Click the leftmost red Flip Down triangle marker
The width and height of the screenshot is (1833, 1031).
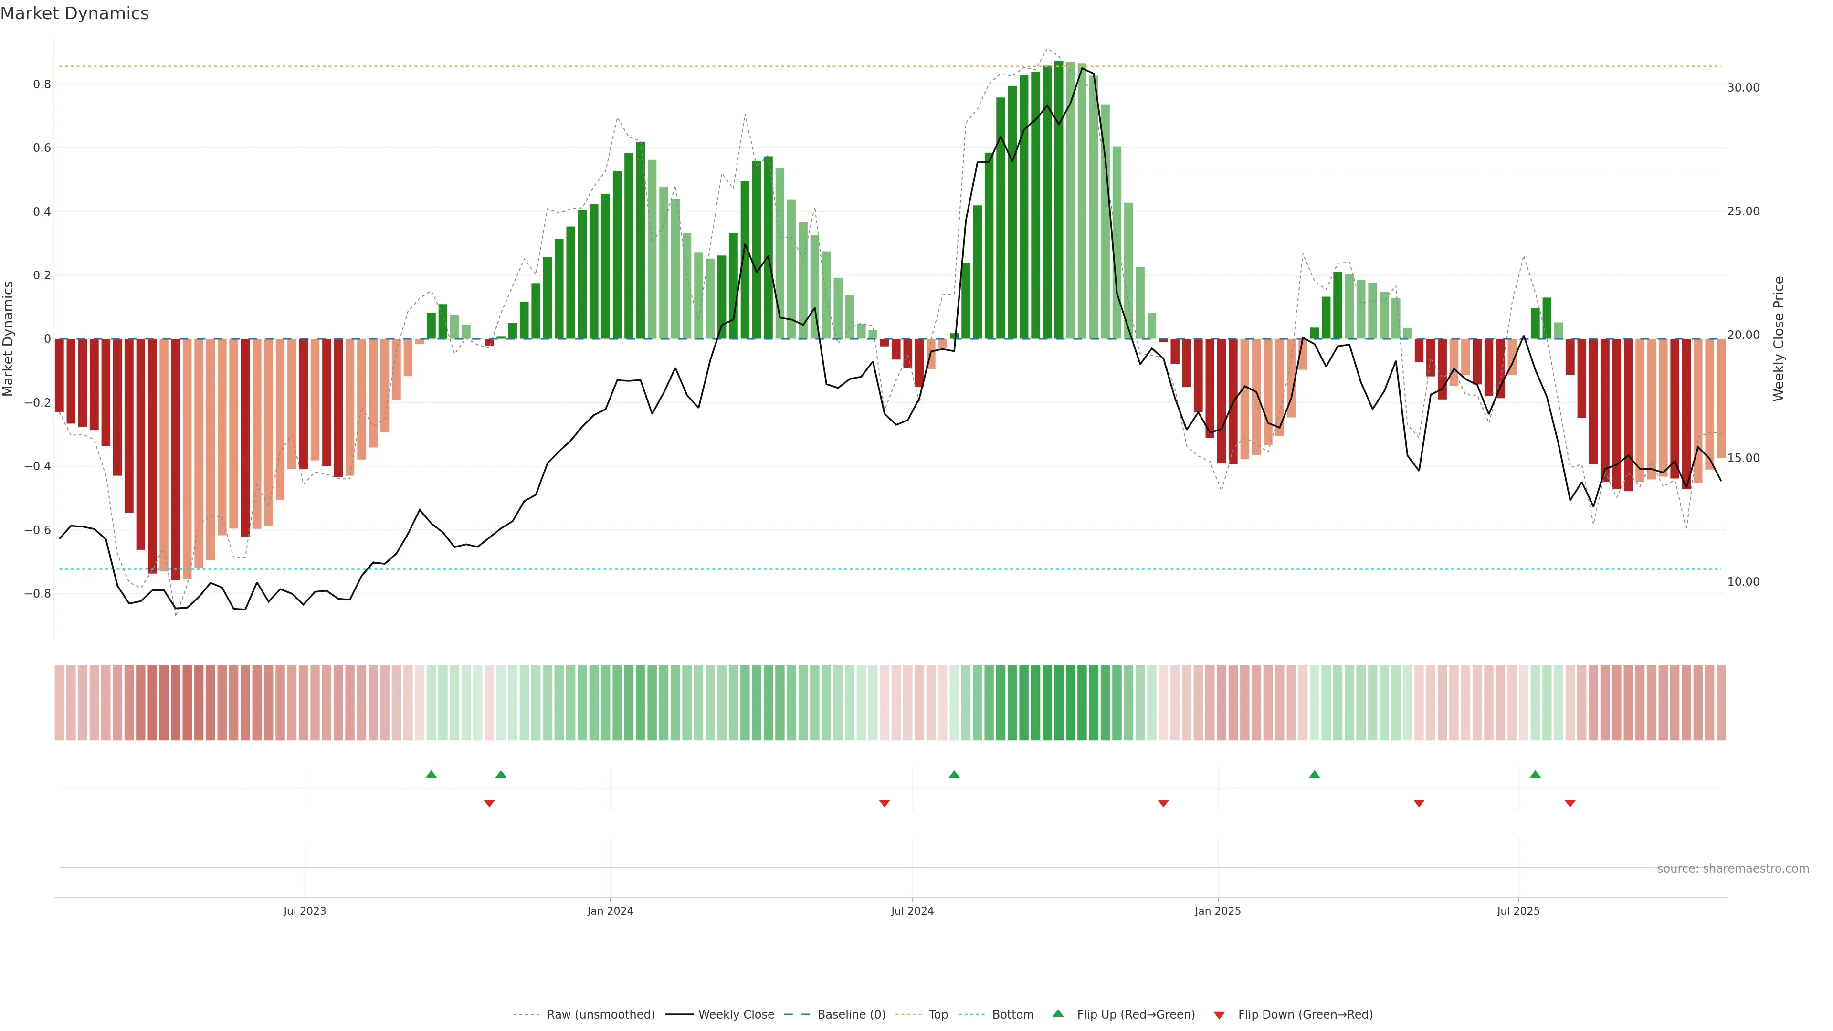point(489,803)
